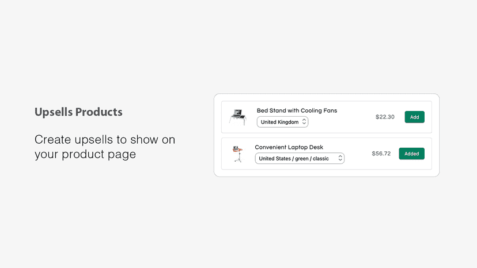
Task: Click the Bed Stand product image icon
Action: click(238, 117)
